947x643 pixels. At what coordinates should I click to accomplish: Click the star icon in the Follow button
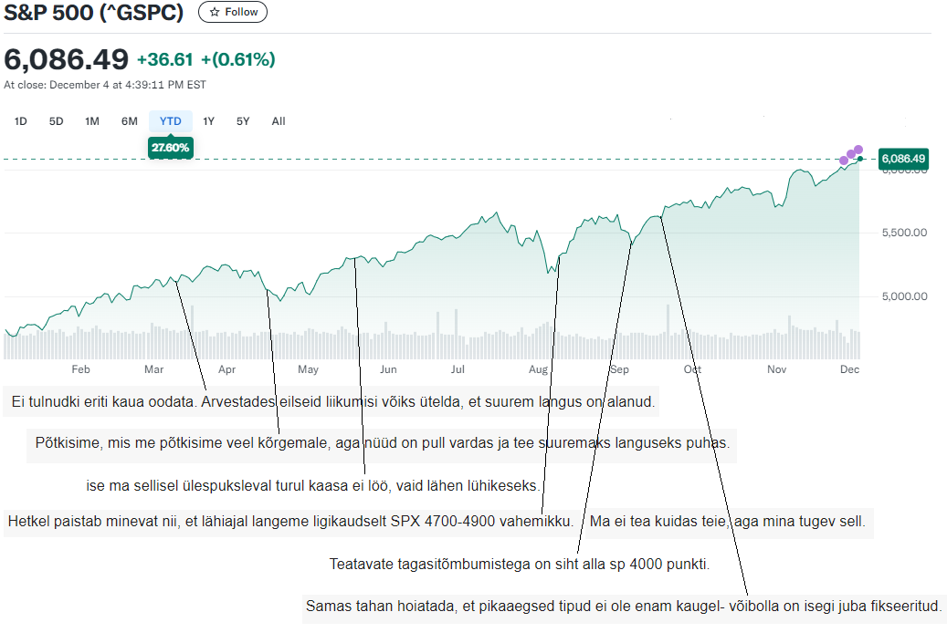(x=215, y=12)
